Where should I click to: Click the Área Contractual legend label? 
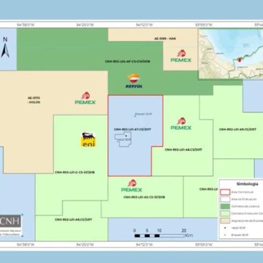(x=242, y=192)
